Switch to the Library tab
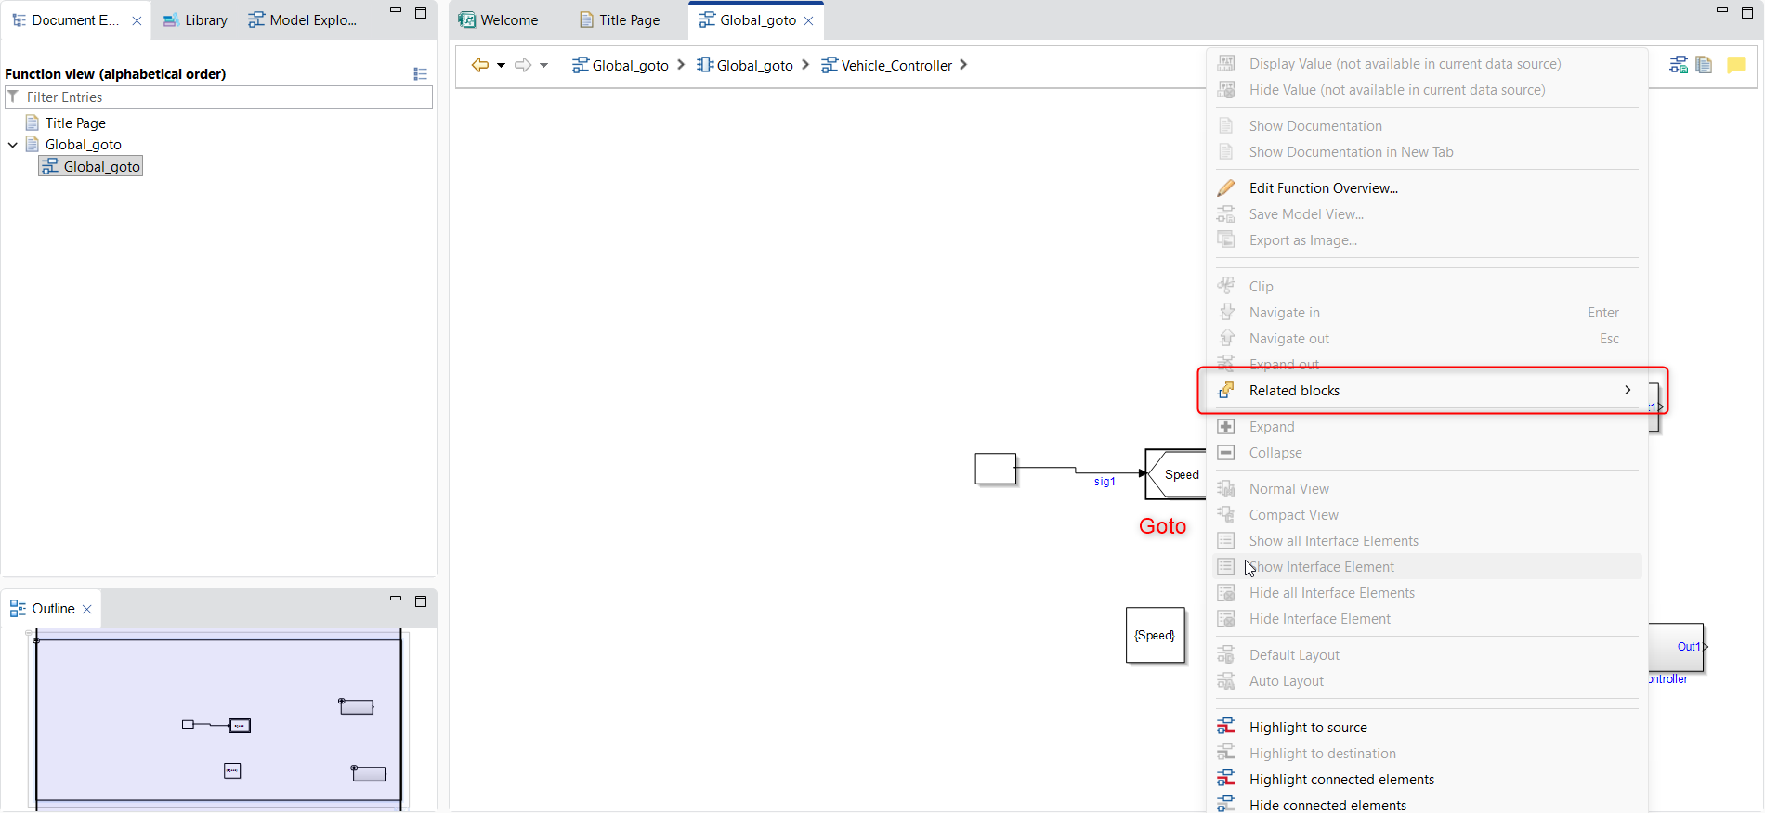The image size is (1765, 813). coord(195,19)
